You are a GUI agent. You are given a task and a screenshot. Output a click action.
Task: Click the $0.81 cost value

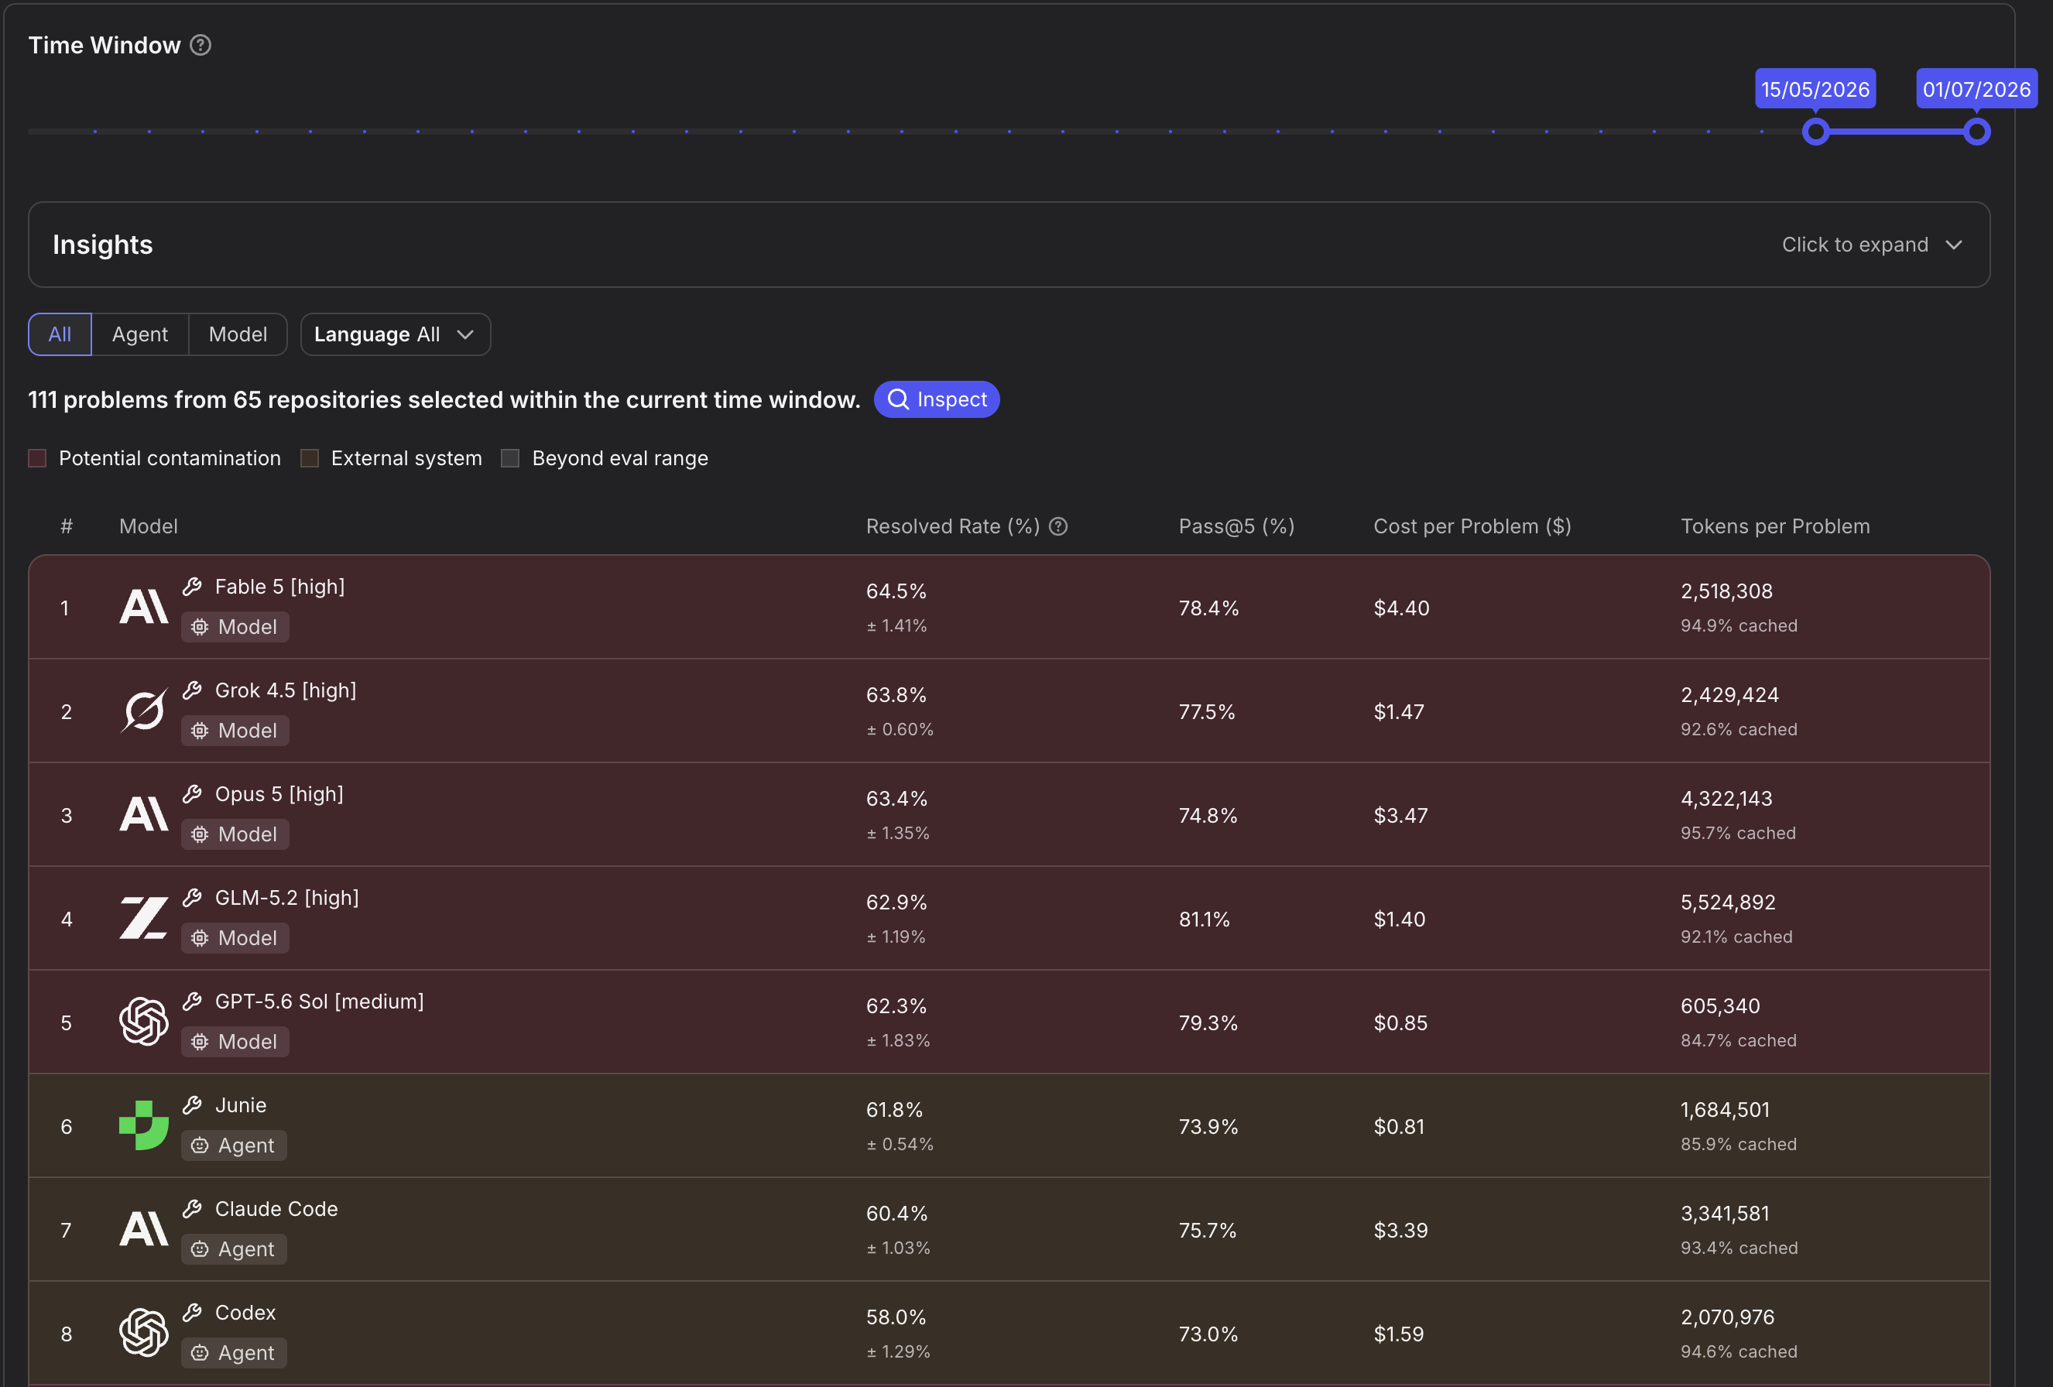point(1398,1126)
